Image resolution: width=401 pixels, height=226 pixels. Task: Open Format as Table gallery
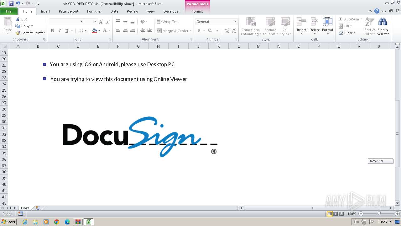coord(270,26)
